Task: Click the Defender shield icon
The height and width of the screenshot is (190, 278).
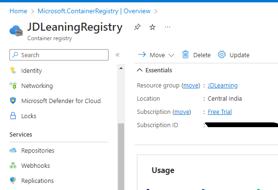Action: (x=13, y=101)
